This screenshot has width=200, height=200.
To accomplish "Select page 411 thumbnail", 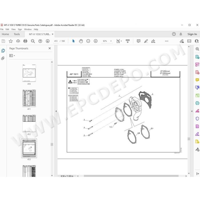I will click(29, 98).
